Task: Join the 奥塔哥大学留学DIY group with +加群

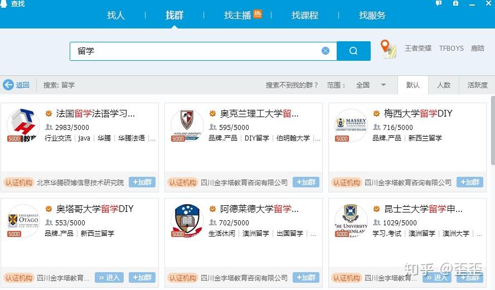Action: coord(142,278)
